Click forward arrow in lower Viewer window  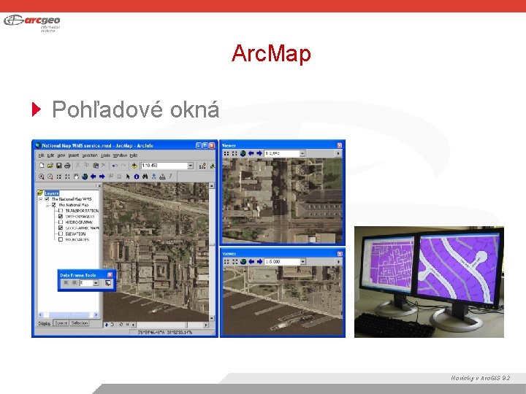click(259, 262)
